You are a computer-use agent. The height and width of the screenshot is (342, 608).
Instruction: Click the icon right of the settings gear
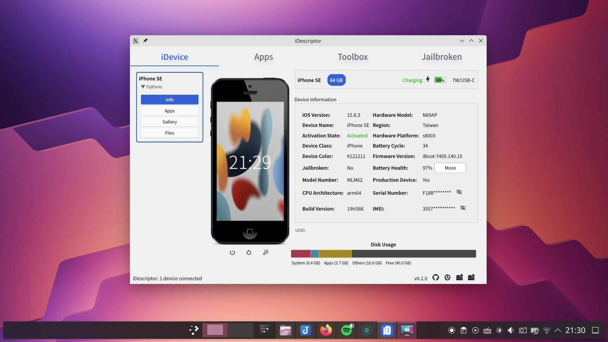(459, 278)
